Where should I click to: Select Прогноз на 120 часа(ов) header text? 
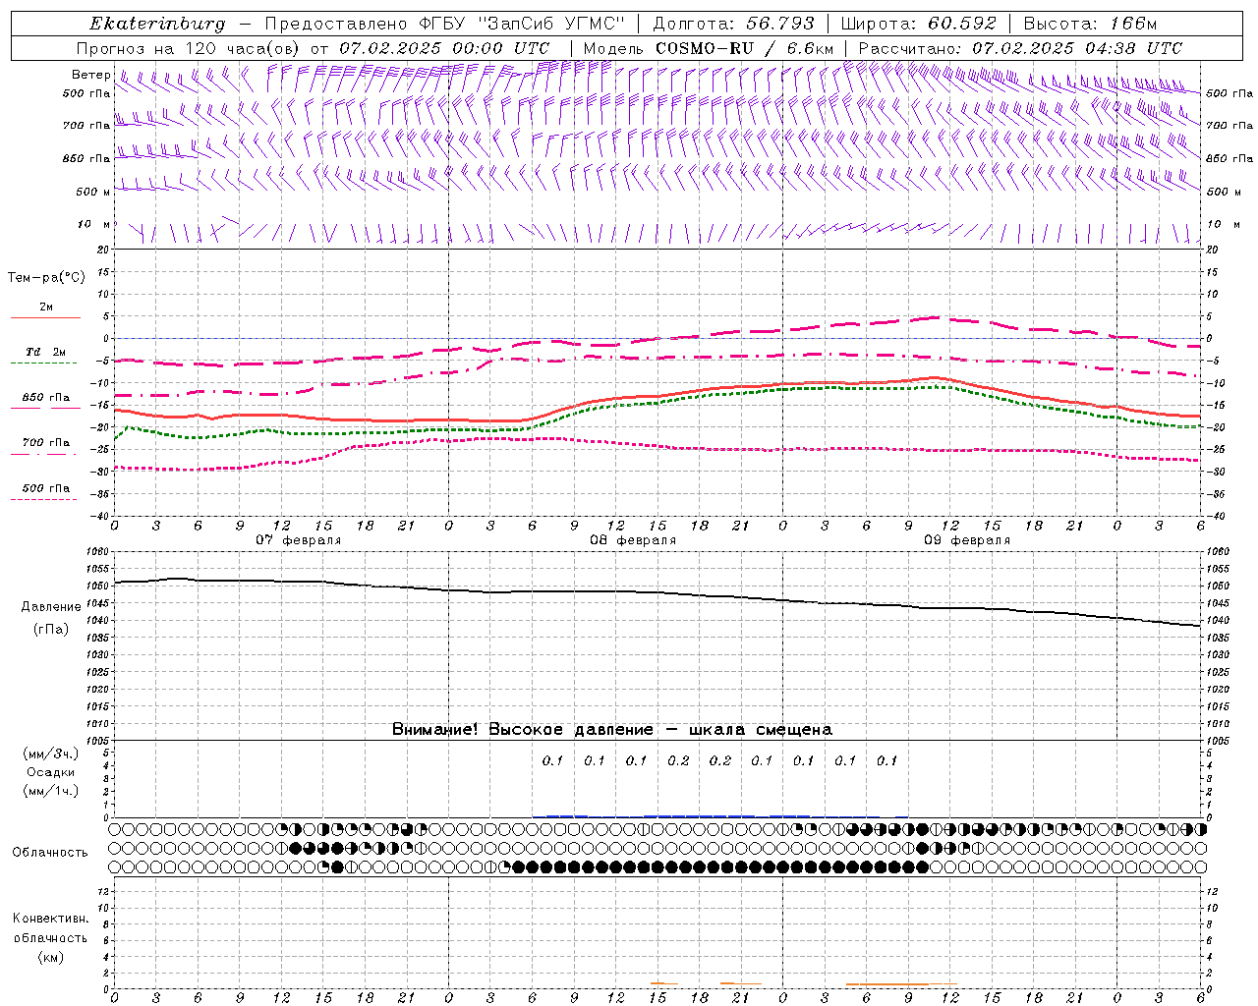coord(190,48)
